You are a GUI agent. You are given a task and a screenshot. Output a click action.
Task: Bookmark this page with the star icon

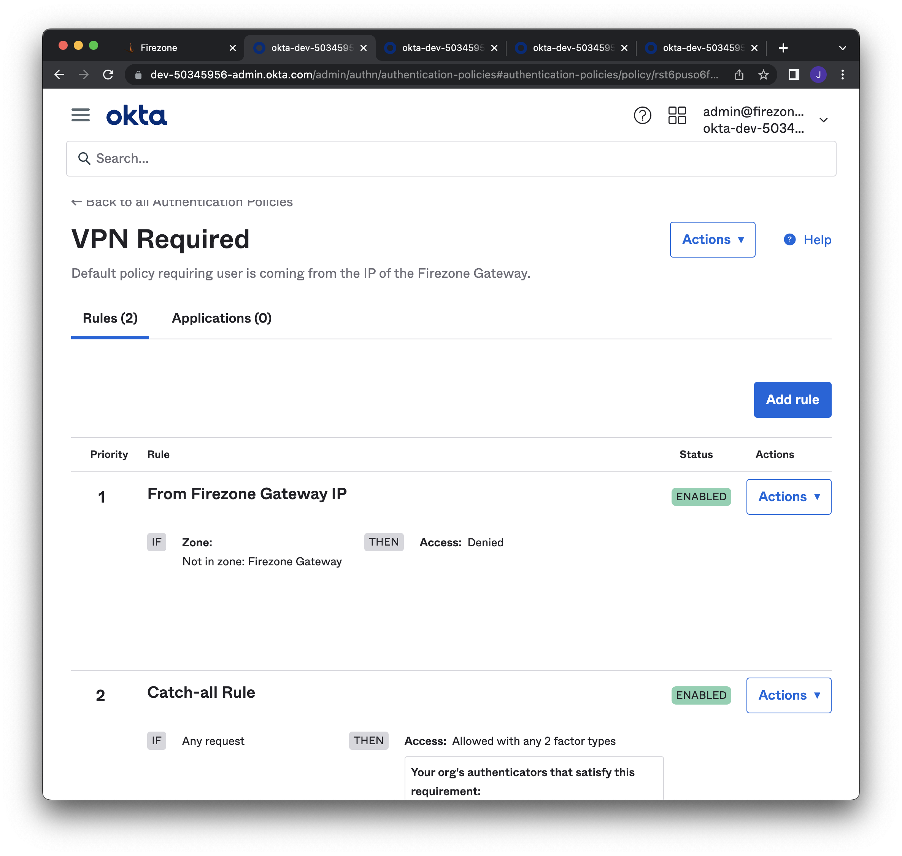pyautogui.click(x=763, y=74)
